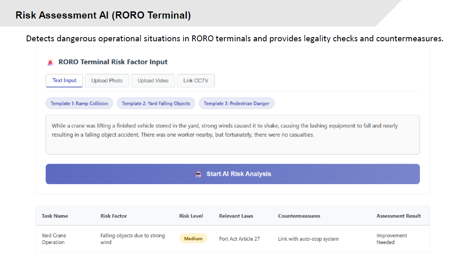Click the Assessment Result column header
Viewport: 472px width, 263px height.
pyautogui.click(x=398, y=216)
